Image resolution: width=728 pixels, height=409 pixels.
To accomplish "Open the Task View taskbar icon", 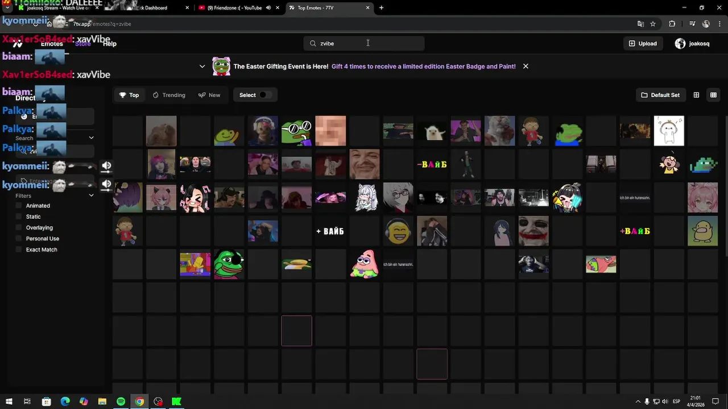I will point(27,402).
